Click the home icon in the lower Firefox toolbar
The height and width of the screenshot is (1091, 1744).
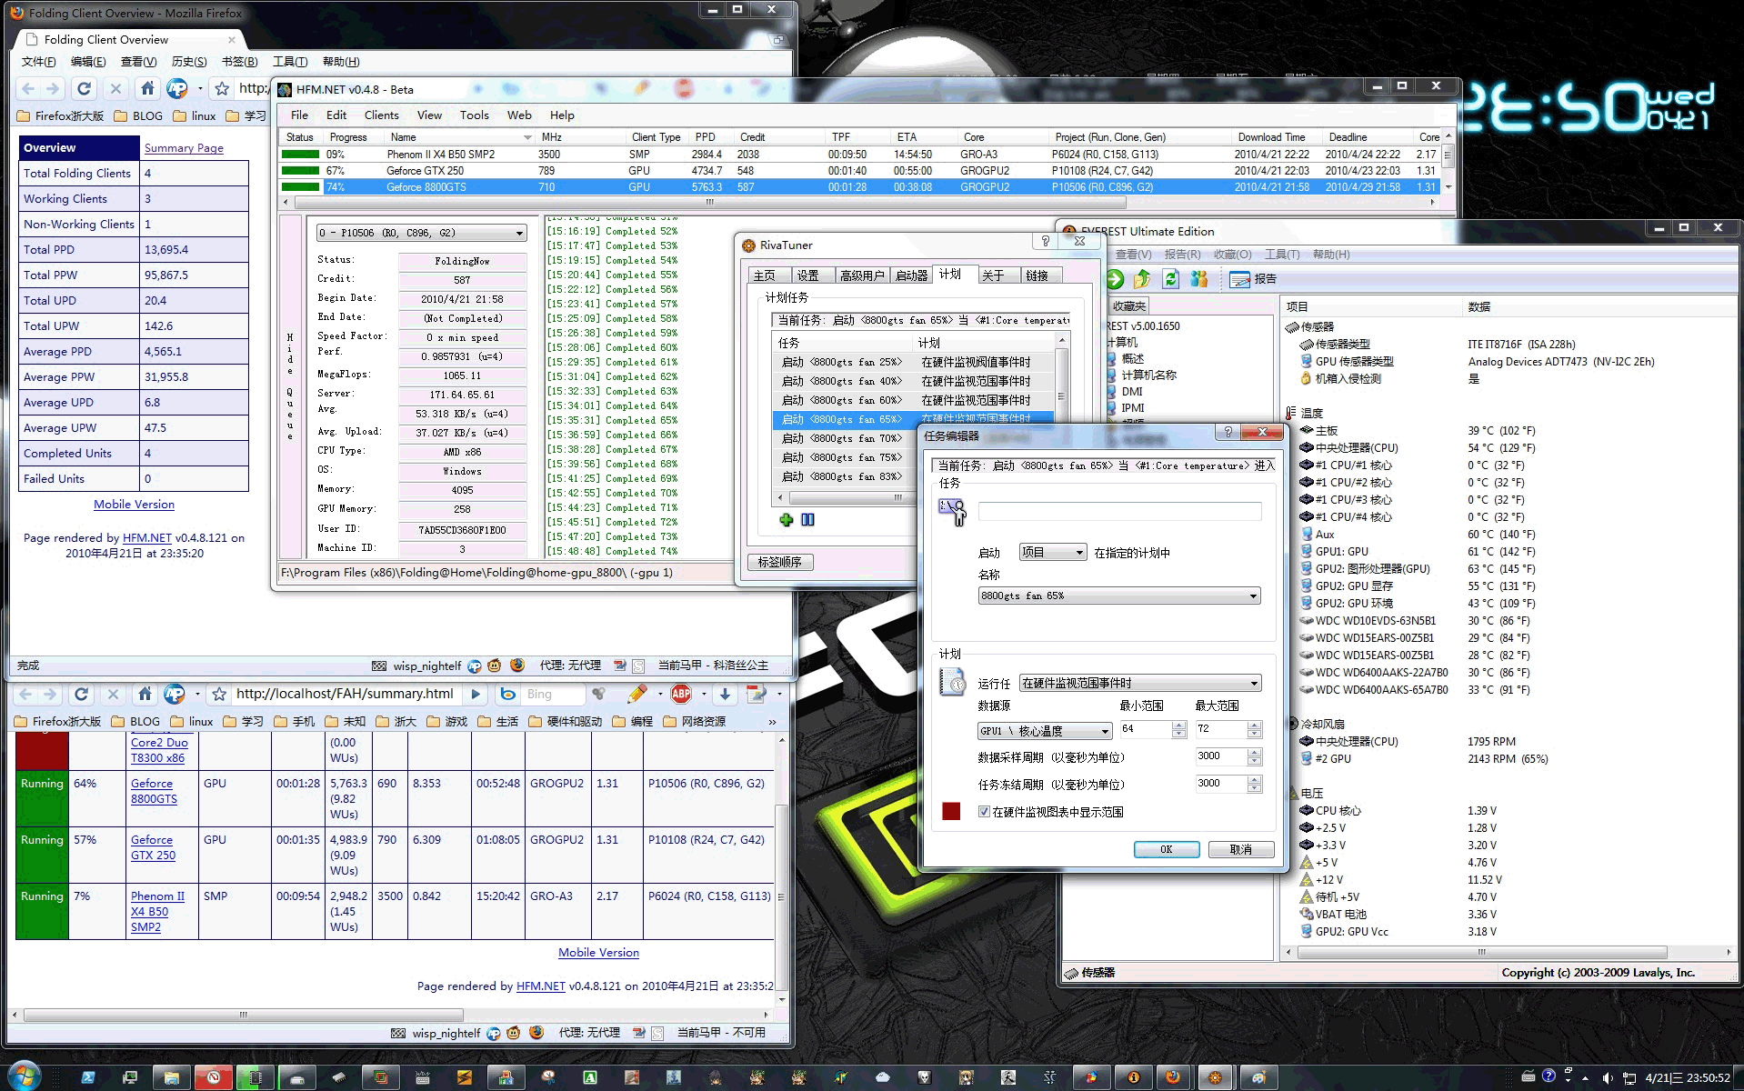[144, 694]
